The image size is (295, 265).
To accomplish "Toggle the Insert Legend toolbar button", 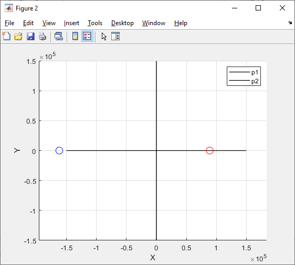I will point(87,36).
